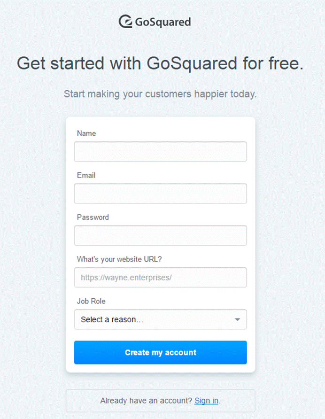The image size is (325, 419).
Task: Select the Password input field
Action: coord(160,235)
